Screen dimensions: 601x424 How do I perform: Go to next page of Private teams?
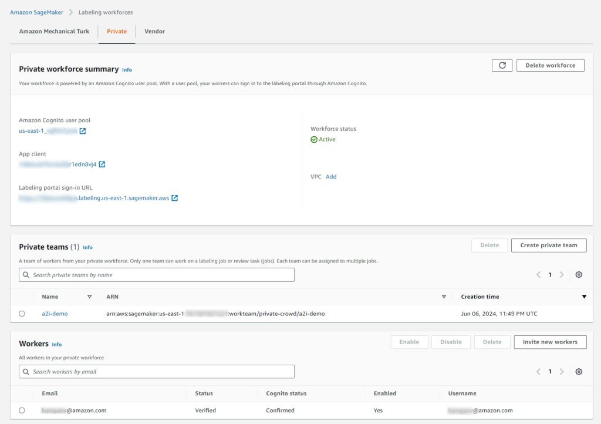[x=562, y=274]
